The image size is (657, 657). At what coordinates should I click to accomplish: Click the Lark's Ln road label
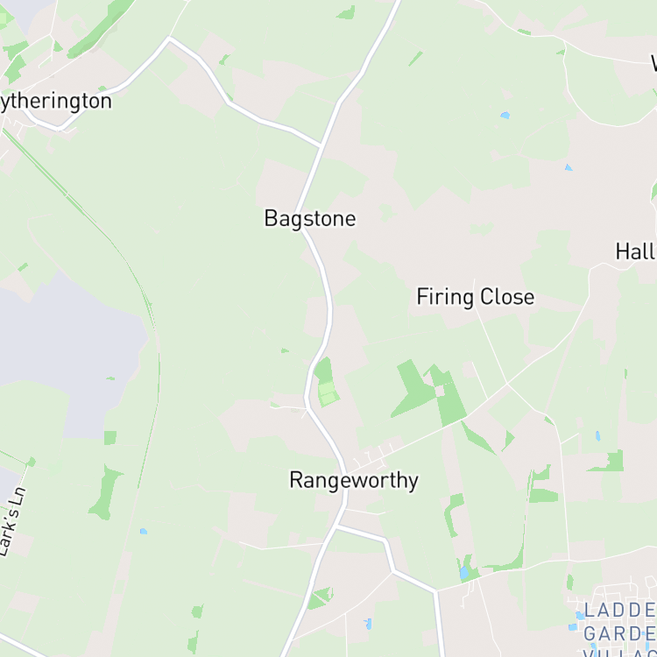(12, 522)
